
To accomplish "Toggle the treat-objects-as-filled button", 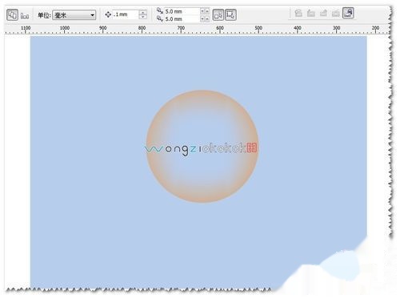I will point(218,15).
